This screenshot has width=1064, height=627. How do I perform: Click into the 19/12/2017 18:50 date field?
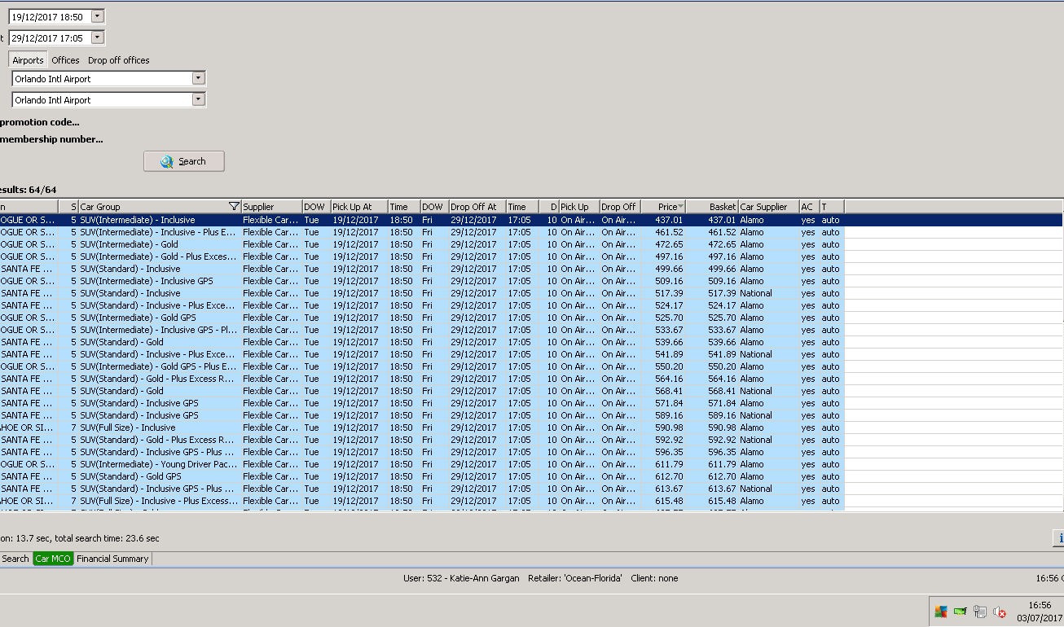click(50, 16)
